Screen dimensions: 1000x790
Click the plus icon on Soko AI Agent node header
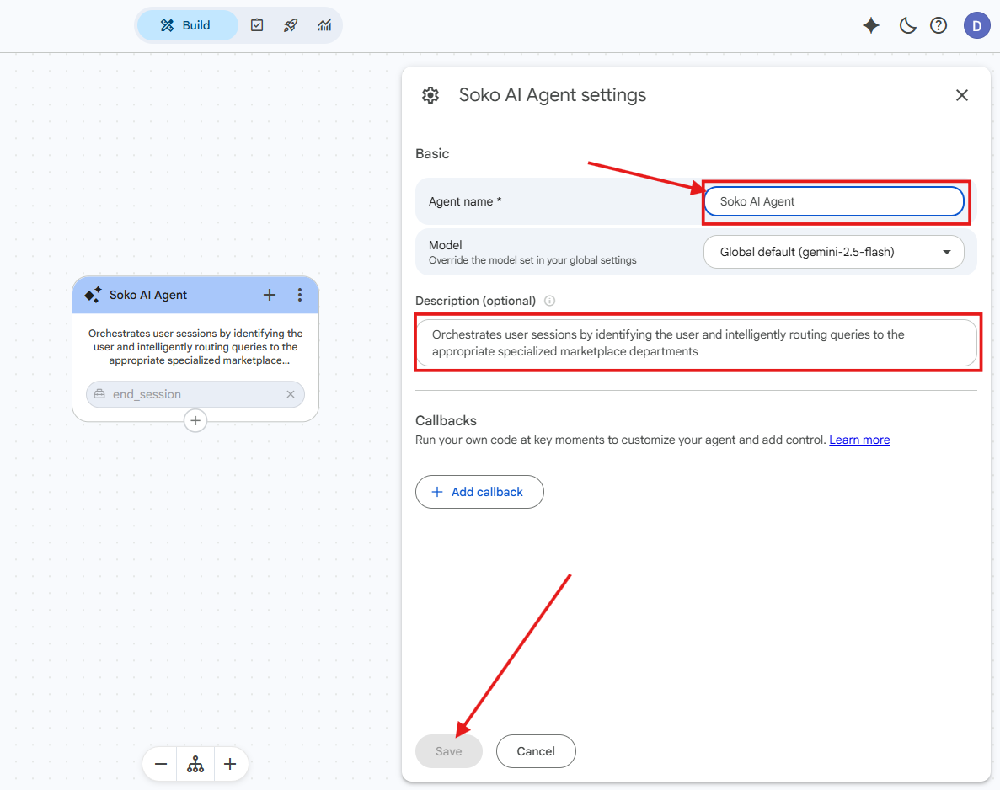pos(270,295)
